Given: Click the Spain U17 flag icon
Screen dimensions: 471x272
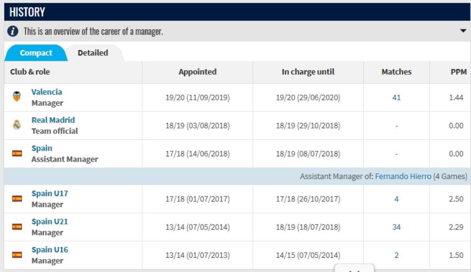Looking at the screenshot, I should coord(17,199).
